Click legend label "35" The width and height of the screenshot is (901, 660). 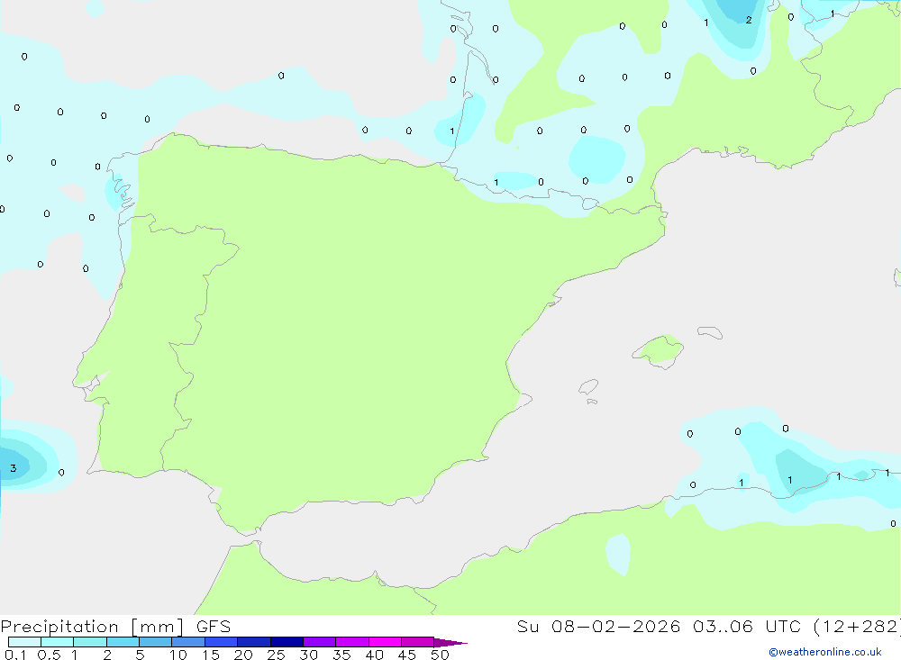[x=341, y=655]
